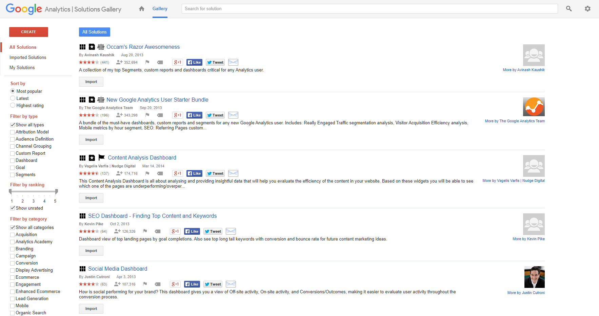Open My Solutions in sidebar
This screenshot has height=316, width=599.
click(x=22, y=67)
